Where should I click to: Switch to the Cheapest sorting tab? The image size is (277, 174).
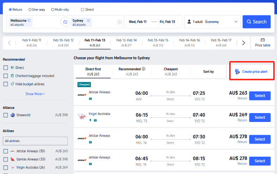[171, 72]
